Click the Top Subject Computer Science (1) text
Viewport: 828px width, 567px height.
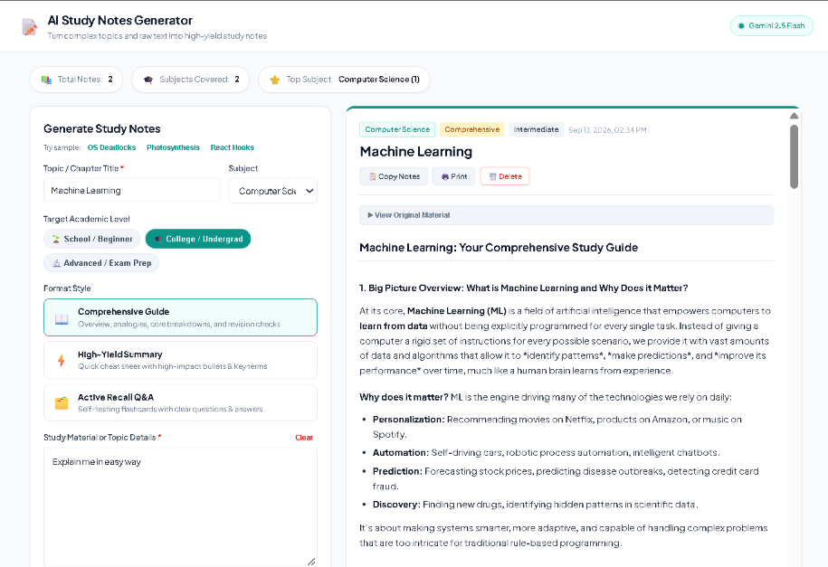click(379, 80)
